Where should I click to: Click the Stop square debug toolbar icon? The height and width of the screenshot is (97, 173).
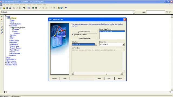tap(54, 8)
